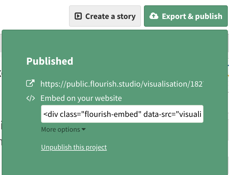Click the Create a story button
This screenshot has width=229, height=175.
point(105,16)
